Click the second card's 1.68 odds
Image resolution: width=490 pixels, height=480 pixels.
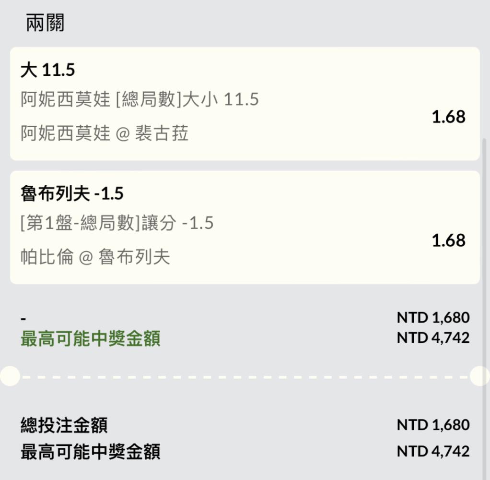(x=448, y=240)
